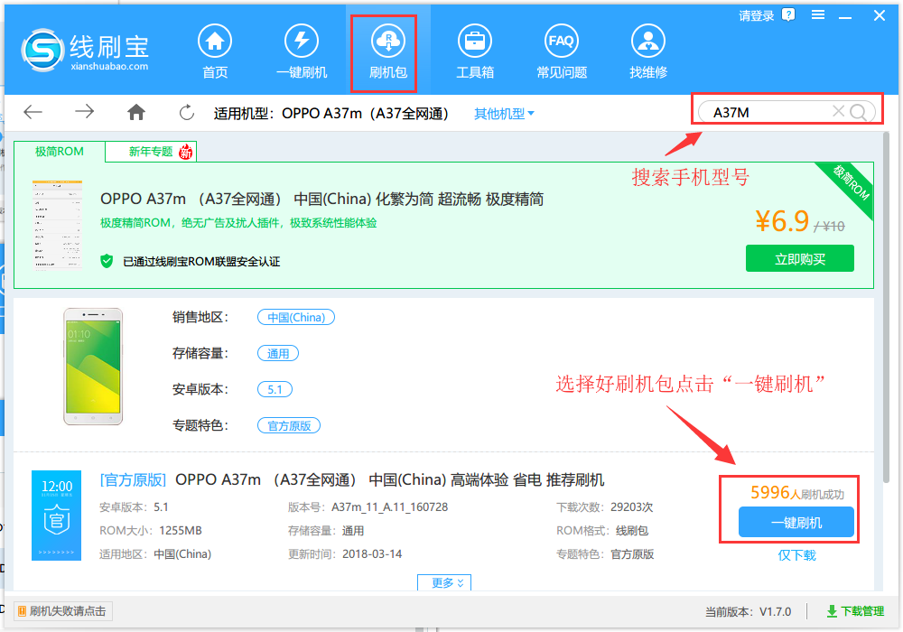Screen dimensions: 903x632
Task: Click the ROM大小 1255MB value
Action: click(181, 531)
